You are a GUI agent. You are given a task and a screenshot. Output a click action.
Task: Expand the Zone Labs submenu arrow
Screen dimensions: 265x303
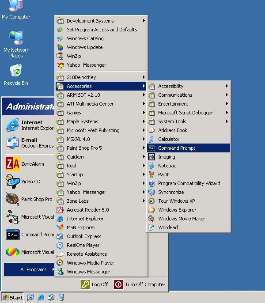pyautogui.click(x=144, y=201)
